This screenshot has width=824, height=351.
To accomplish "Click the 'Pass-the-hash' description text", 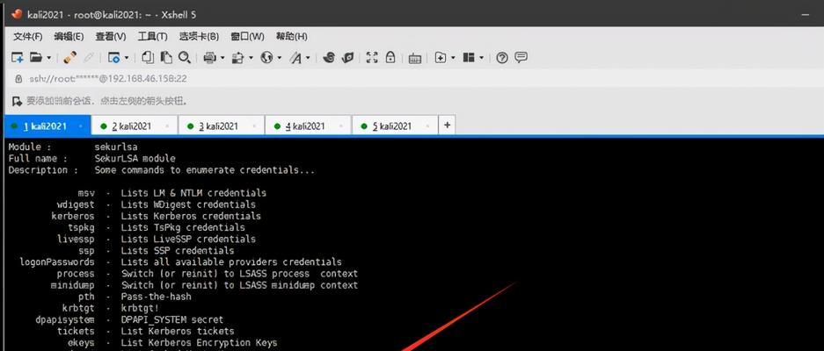I will tap(156, 297).
